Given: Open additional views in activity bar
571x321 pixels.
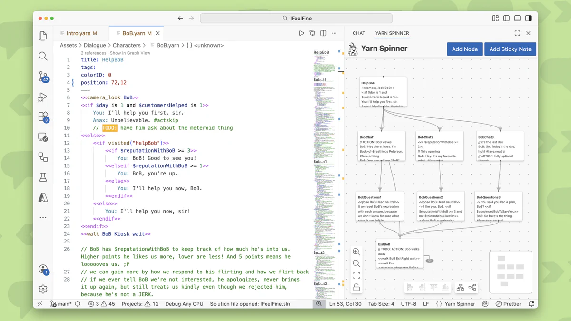Looking at the screenshot, I should (43, 217).
